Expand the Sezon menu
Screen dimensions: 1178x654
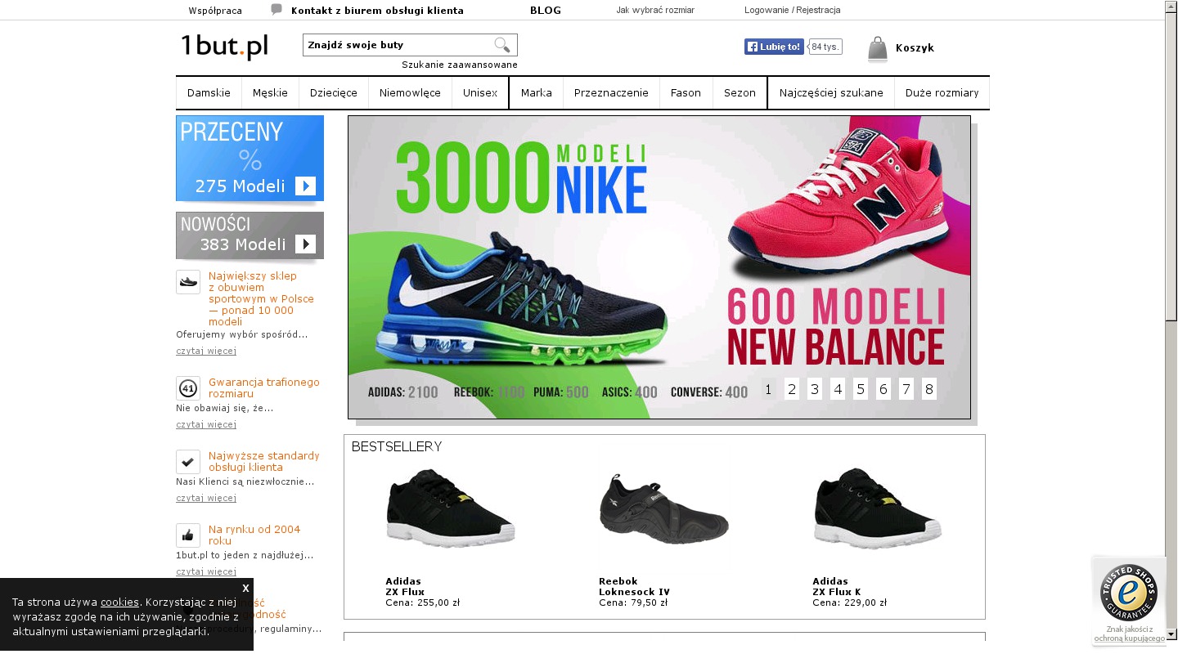[740, 92]
